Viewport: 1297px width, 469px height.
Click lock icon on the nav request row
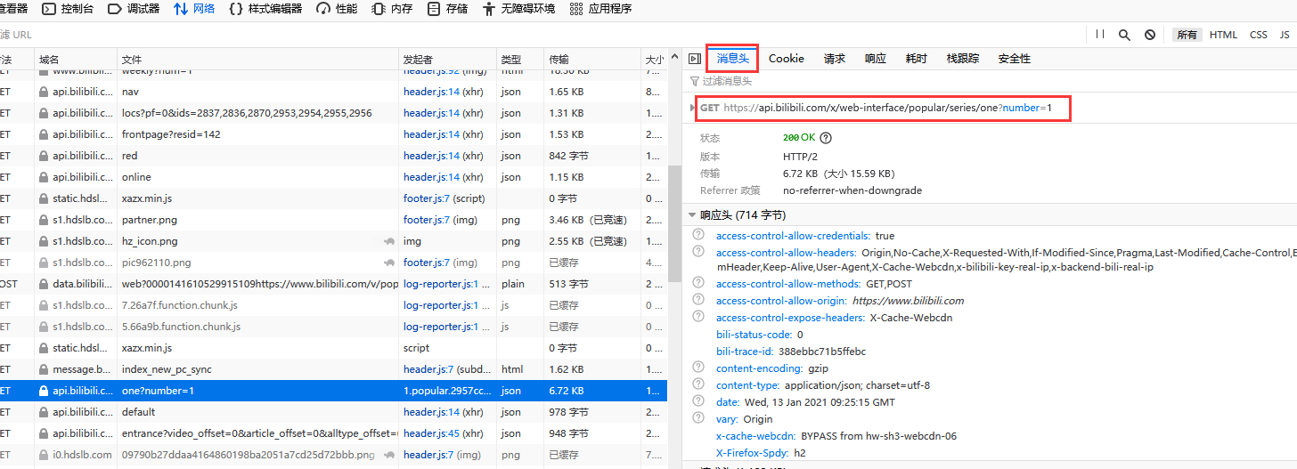[43, 92]
